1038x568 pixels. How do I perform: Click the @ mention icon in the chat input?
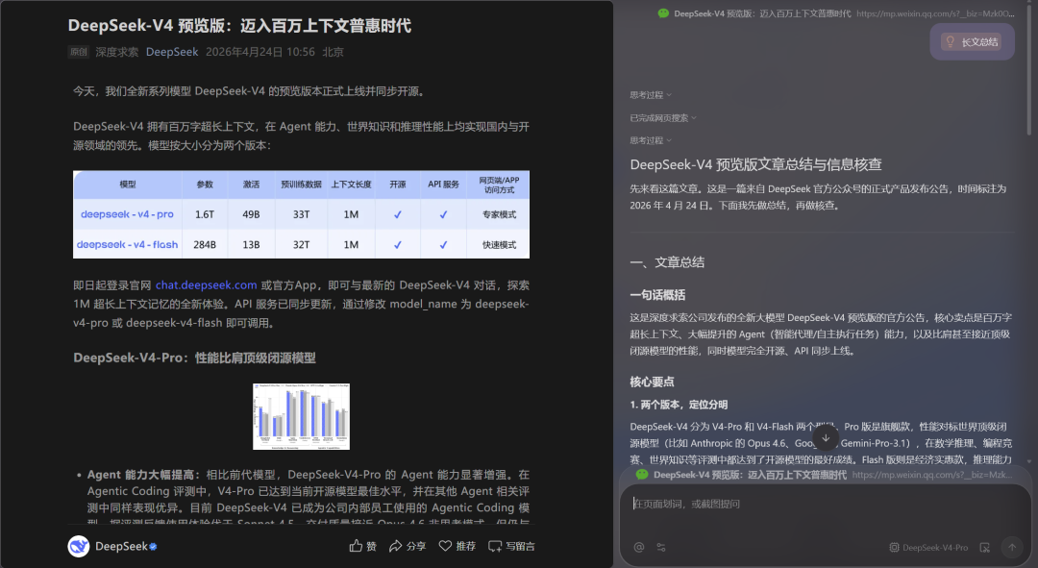638,547
